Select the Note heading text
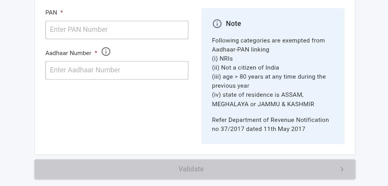This screenshot has height=186, width=388. tap(233, 24)
